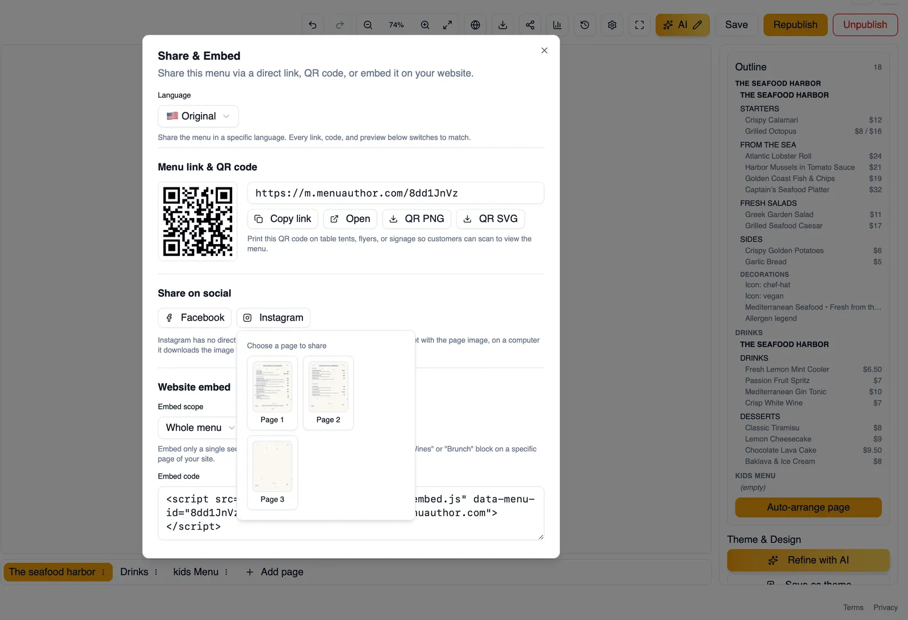Click the Unpublish button
The image size is (908, 620).
tap(865, 25)
